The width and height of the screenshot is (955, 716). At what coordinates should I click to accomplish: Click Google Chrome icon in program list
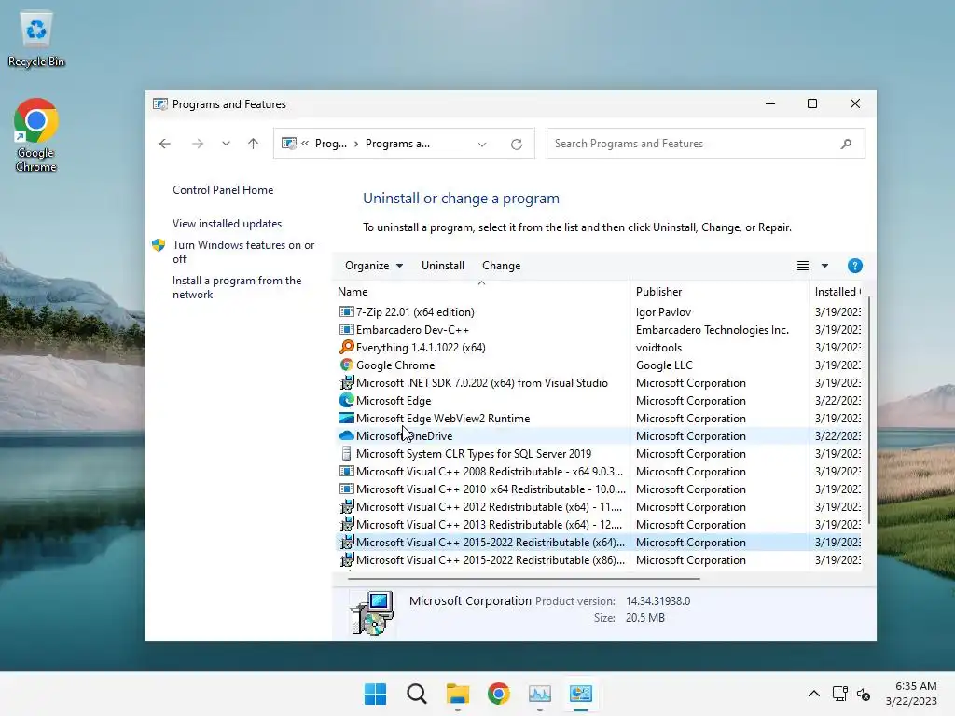pos(347,365)
